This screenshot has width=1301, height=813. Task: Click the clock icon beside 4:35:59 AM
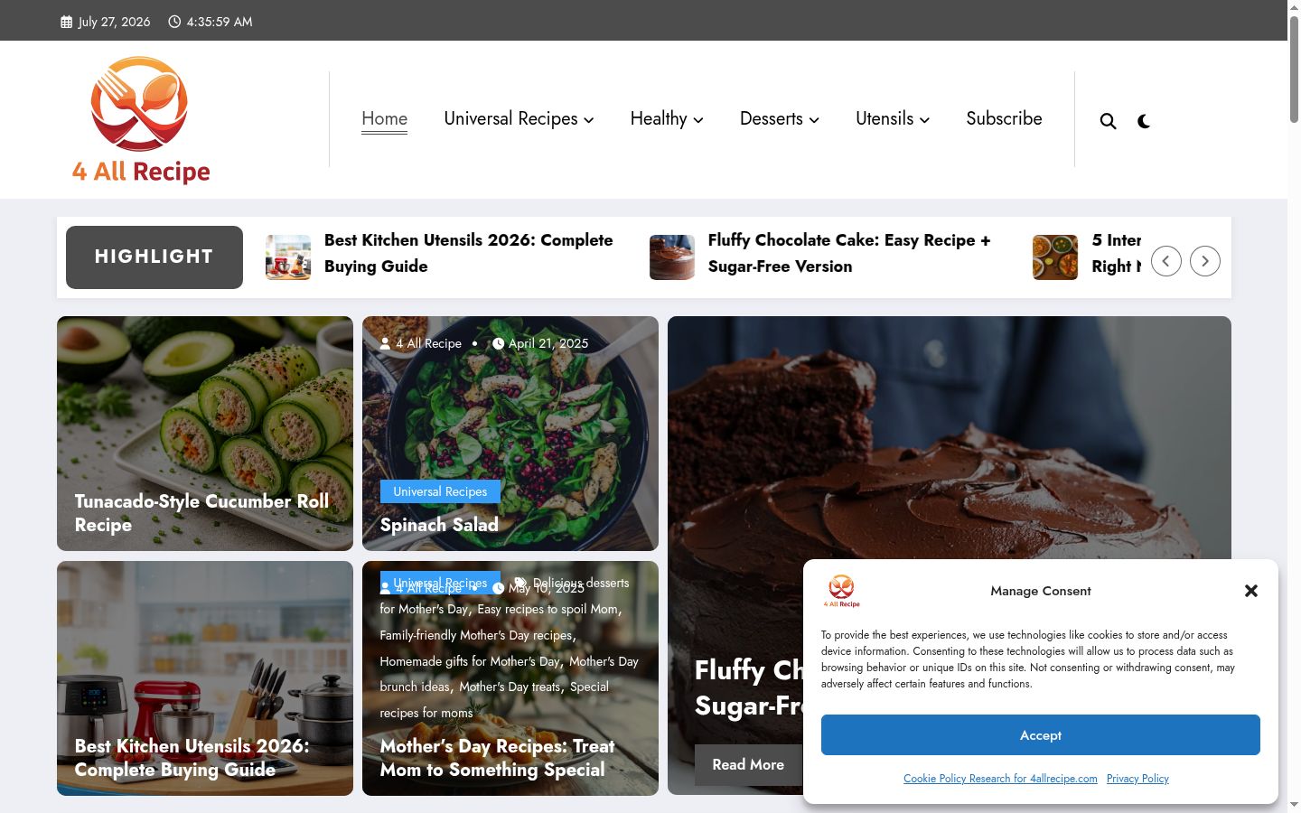click(x=174, y=22)
